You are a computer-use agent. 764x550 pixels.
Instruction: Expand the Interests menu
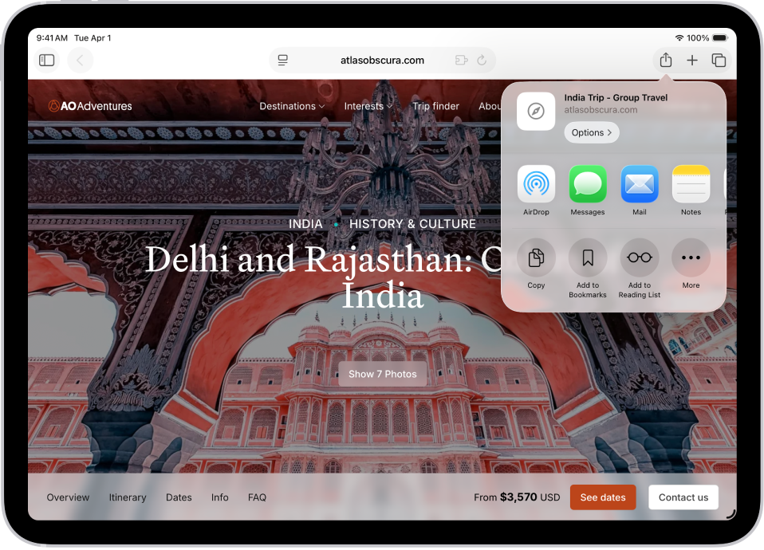(368, 105)
